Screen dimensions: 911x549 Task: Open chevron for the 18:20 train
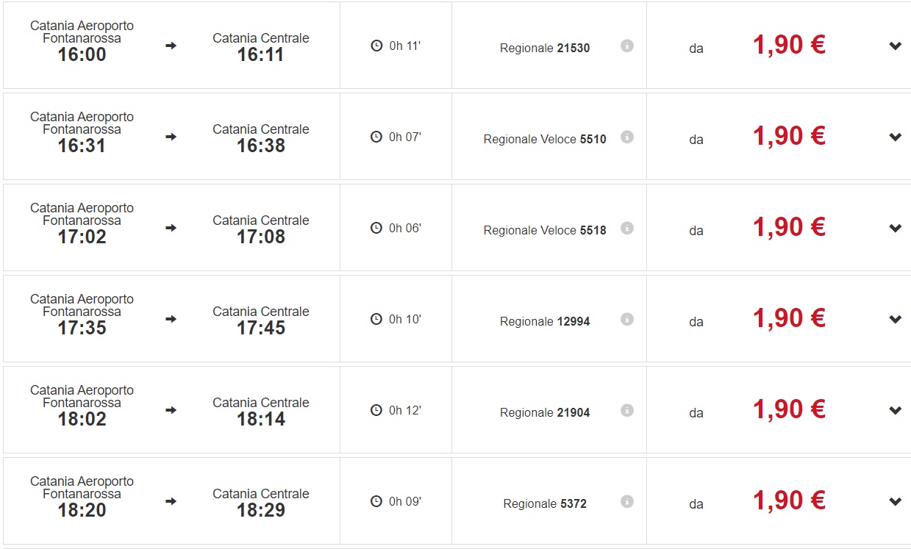tap(895, 501)
